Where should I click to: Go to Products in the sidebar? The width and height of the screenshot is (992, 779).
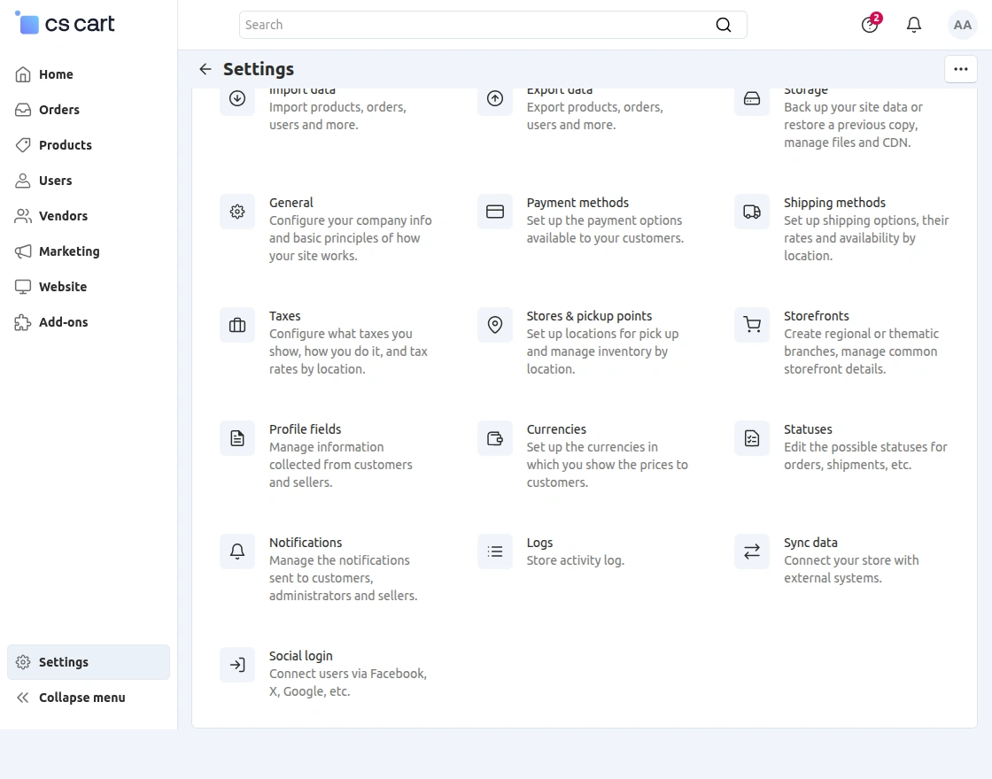coord(65,145)
